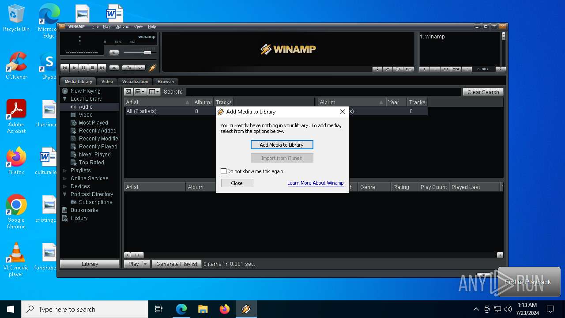Screen dimensions: 565x318
Task: Open playlist list management button
Action: tap(467, 69)
